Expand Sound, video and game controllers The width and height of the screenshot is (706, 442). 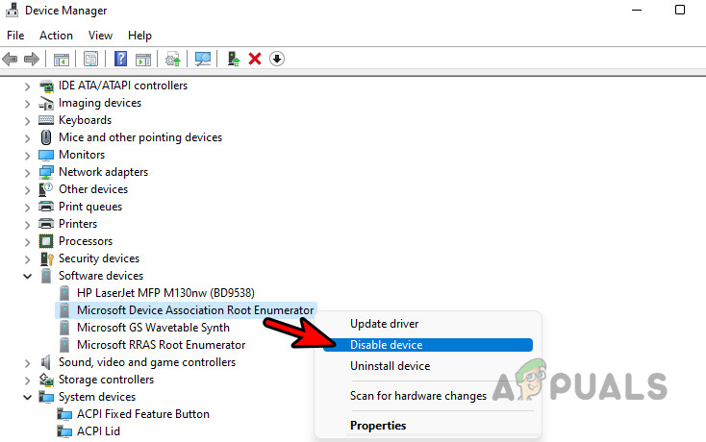(28, 362)
